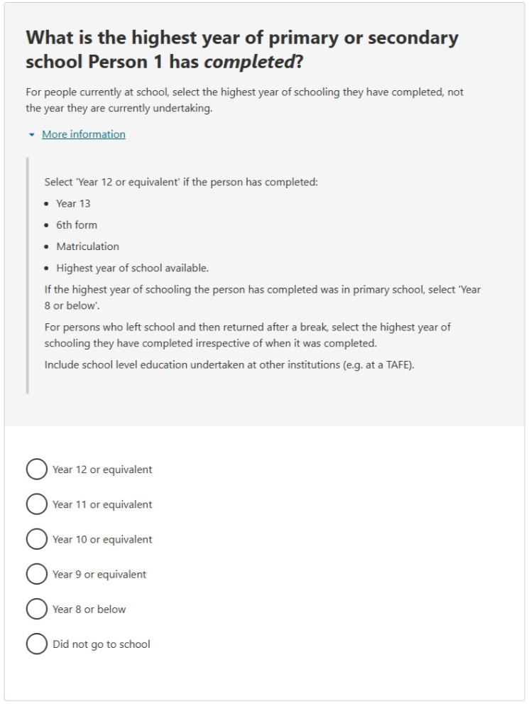Record 'Year 8 or below' for Person 1
Viewport: 529px width, 704px height.
tap(36, 609)
